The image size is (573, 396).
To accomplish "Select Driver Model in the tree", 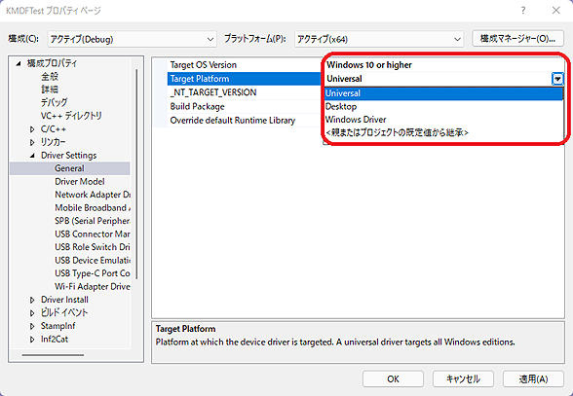I will tap(80, 182).
